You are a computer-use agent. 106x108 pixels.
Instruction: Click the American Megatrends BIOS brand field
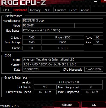(x=63, y=59)
